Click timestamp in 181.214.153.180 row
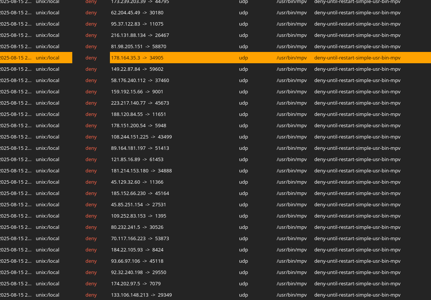The image size is (431, 300). pos(16,171)
